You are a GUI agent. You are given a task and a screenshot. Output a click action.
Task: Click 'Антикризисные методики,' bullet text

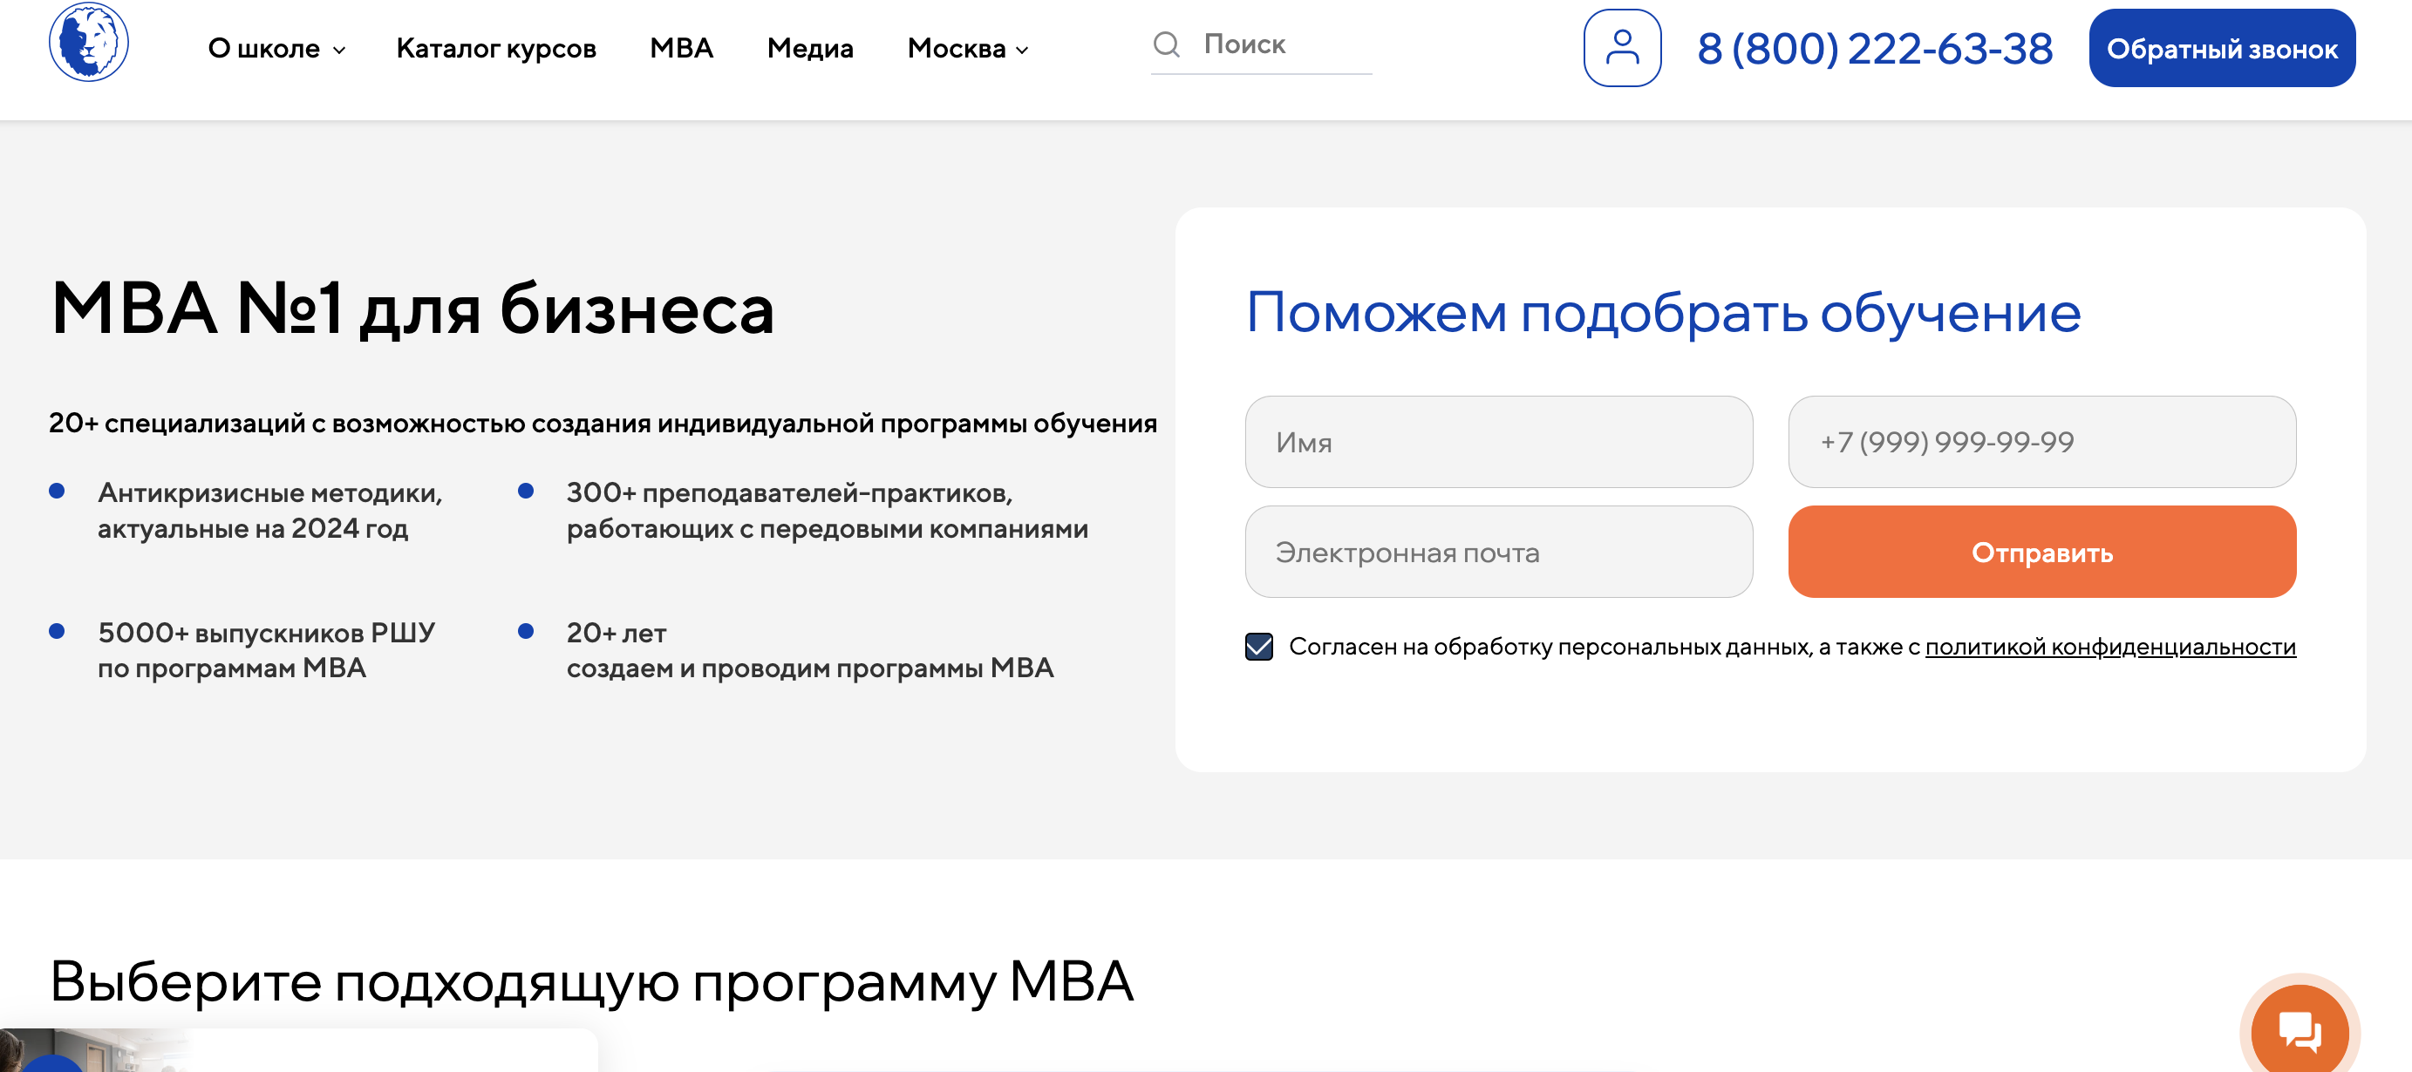(x=269, y=493)
